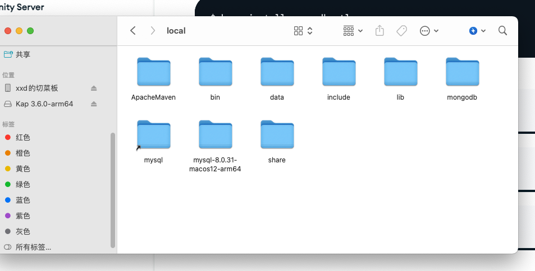The height and width of the screenshot is (271, 535).
Task: Click the edit tags icon
Action: tap(401, 31)
